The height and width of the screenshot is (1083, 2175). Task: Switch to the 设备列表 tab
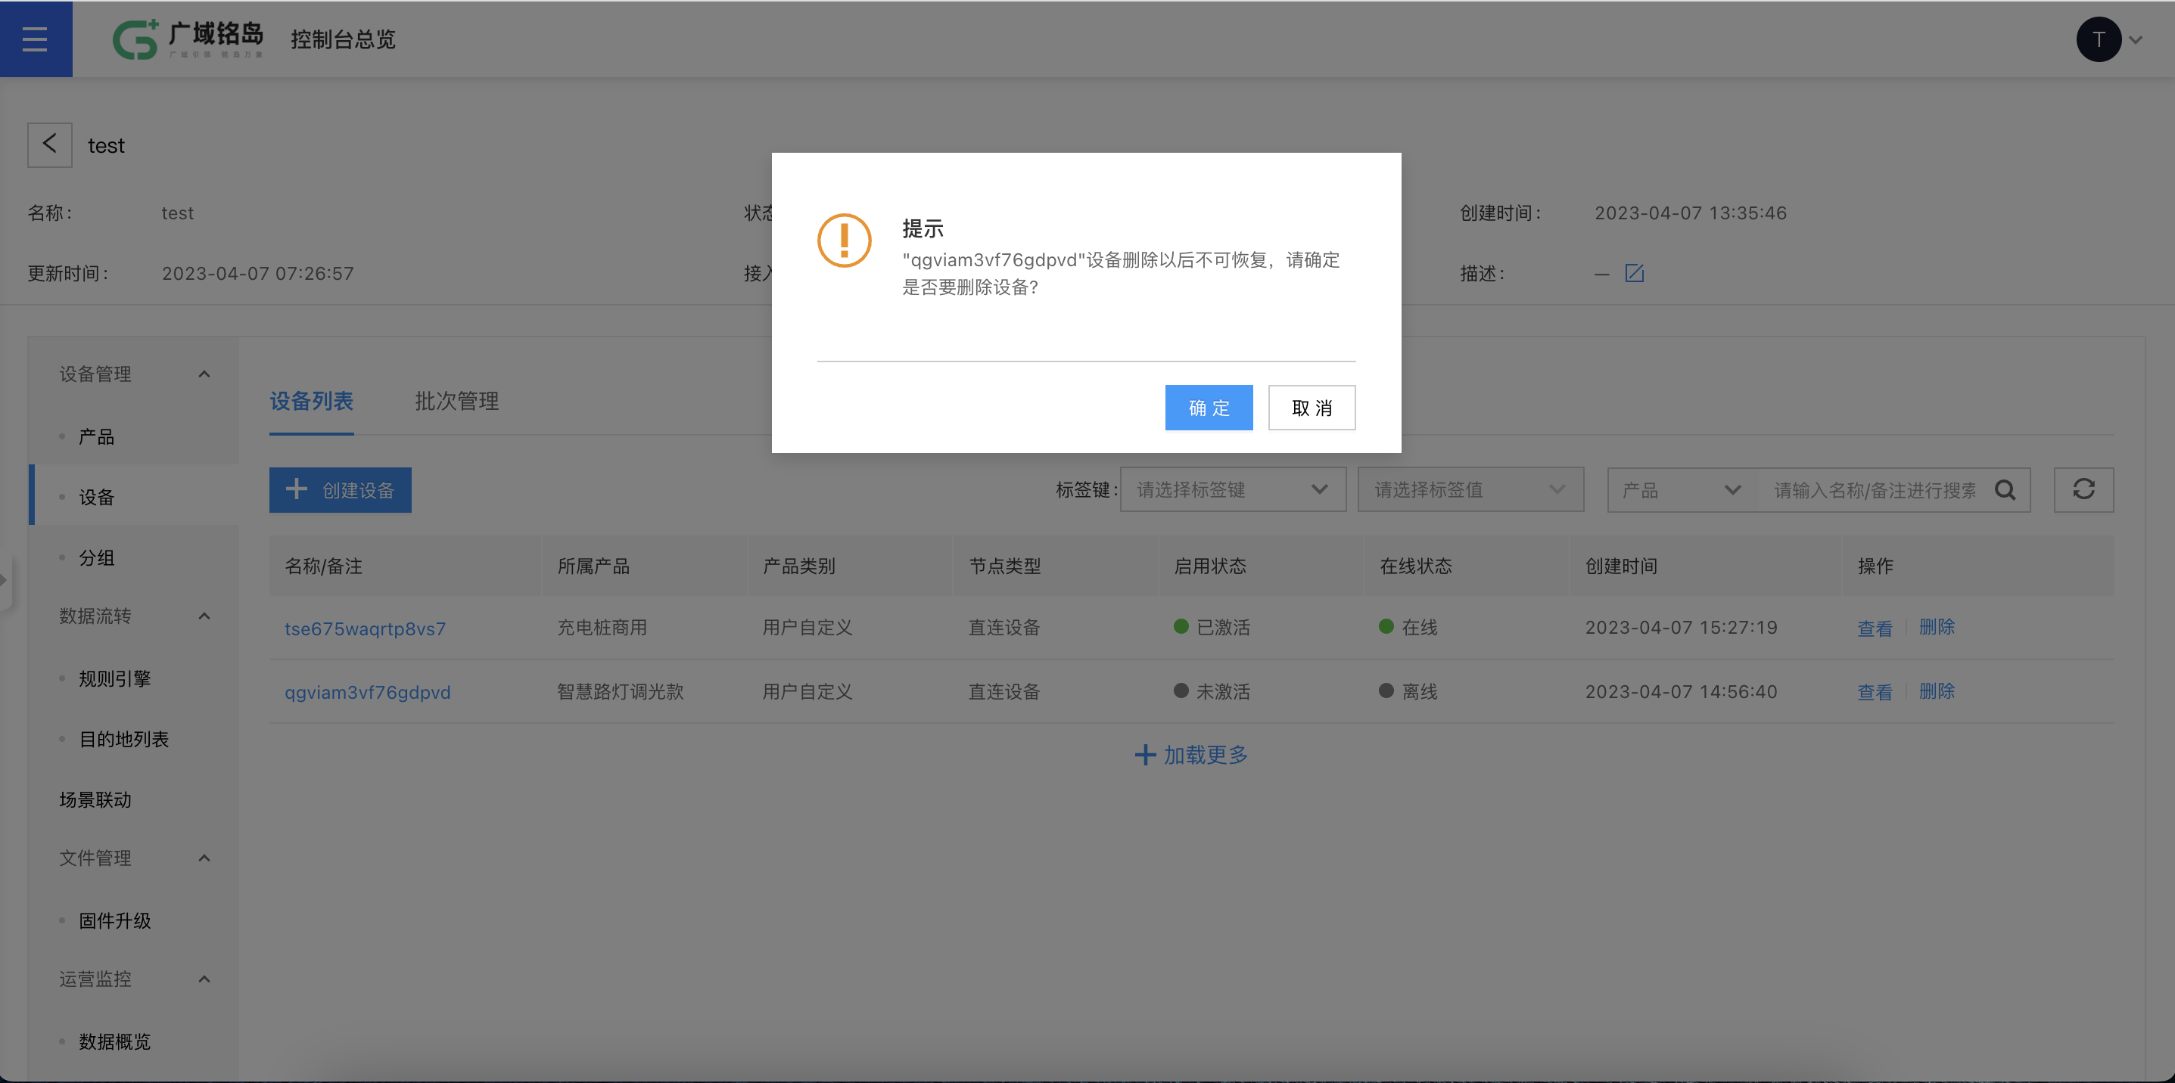pyautogui.click(x=312, y=402)
